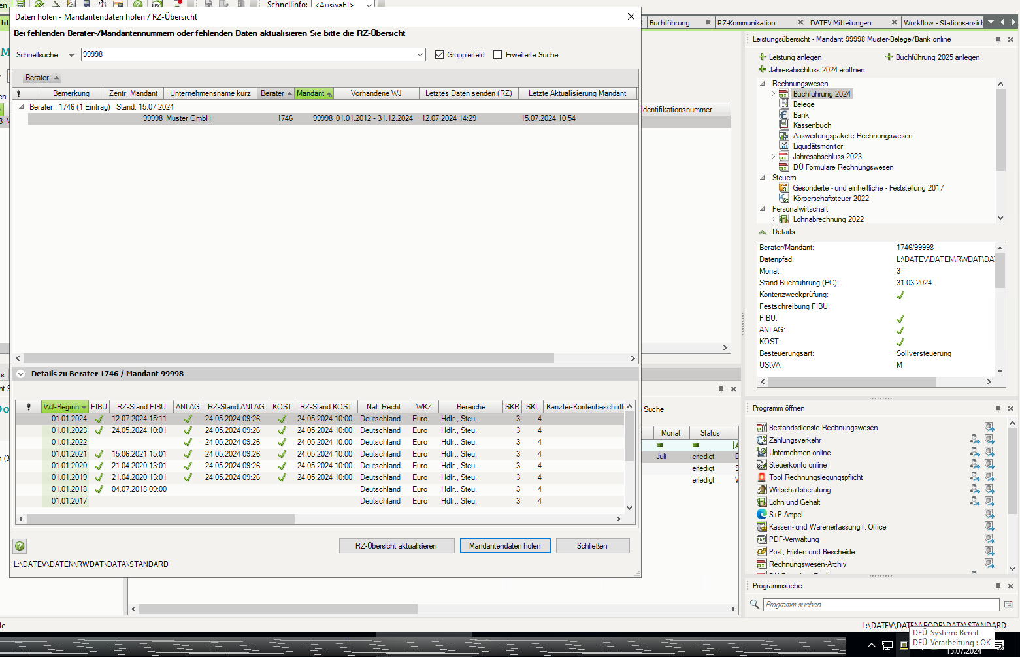Click the Programmsuche magnifier icon
The image size is (1020, 657).
coord(755,605)
